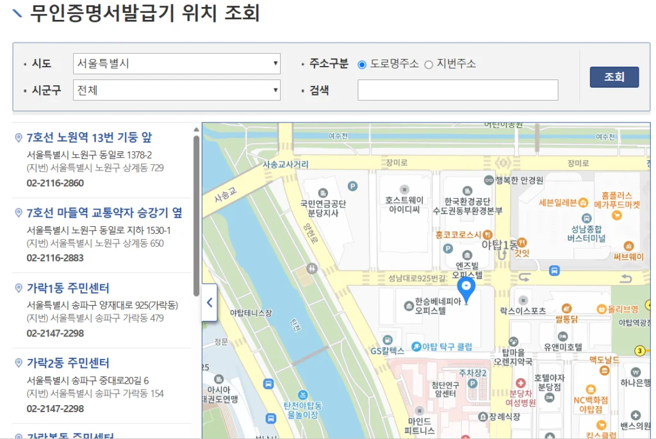
Task: Click the 행복한 안경원 glasses icon
Action: point(489,180)
